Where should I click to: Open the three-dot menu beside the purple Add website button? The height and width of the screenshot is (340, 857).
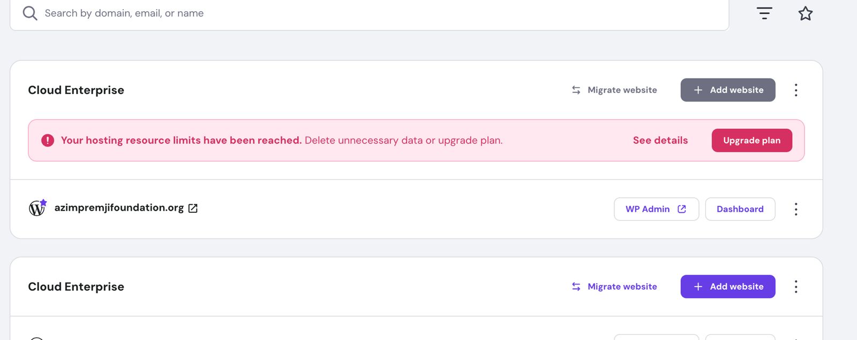796,287
